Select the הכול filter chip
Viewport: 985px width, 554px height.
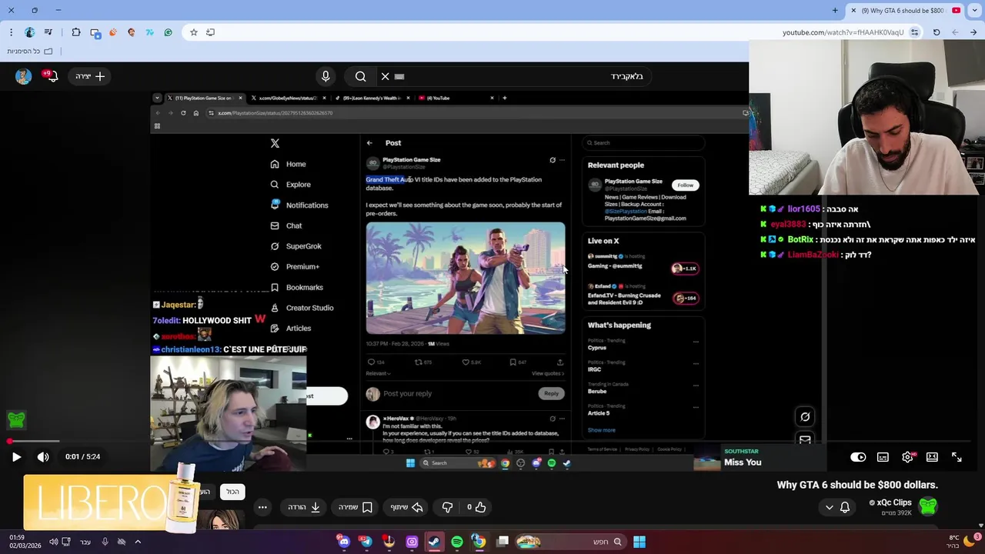(x=232, y=492)
